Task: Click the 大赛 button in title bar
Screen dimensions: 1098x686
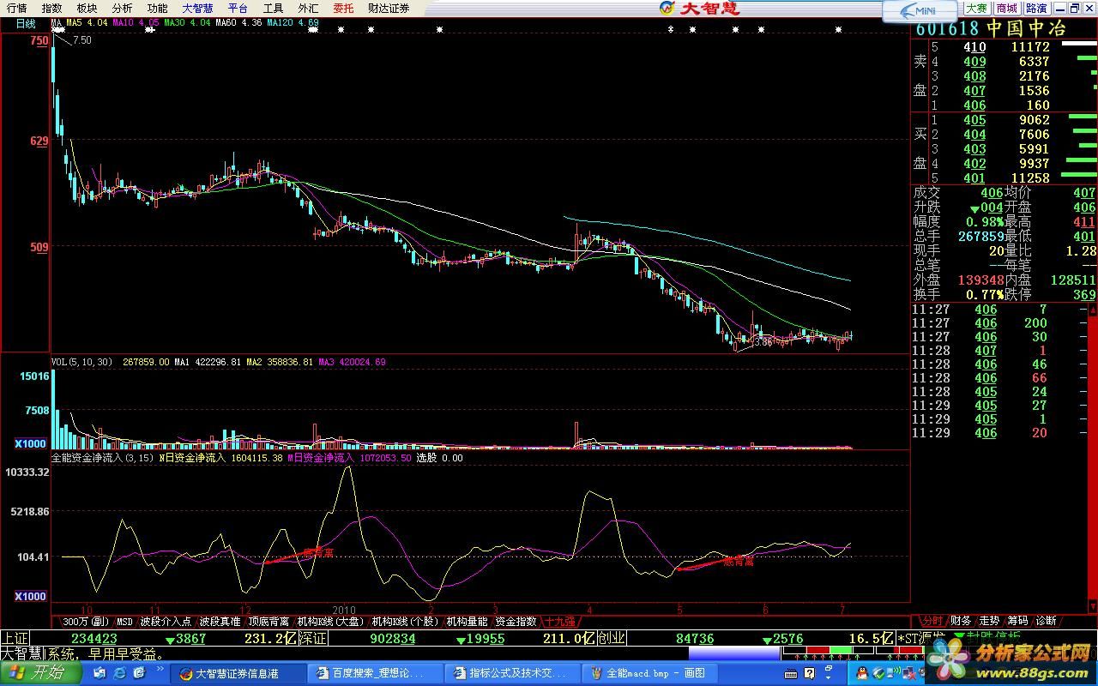Action: (x=976, y=8)
